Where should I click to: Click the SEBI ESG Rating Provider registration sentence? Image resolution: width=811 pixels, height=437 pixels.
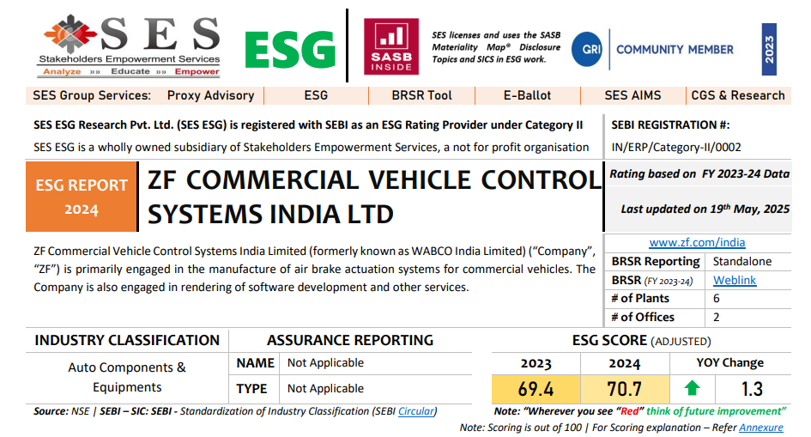coord(308,125)
